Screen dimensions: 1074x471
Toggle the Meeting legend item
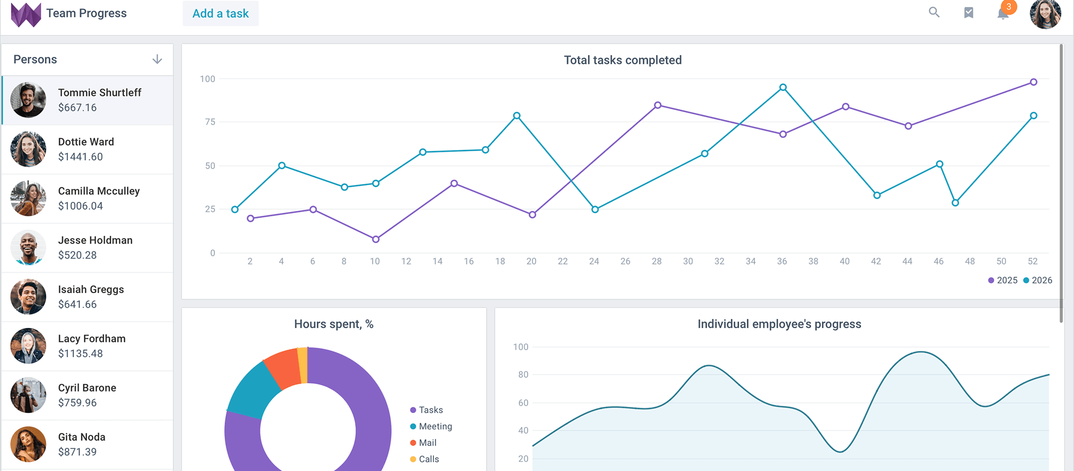431,427
